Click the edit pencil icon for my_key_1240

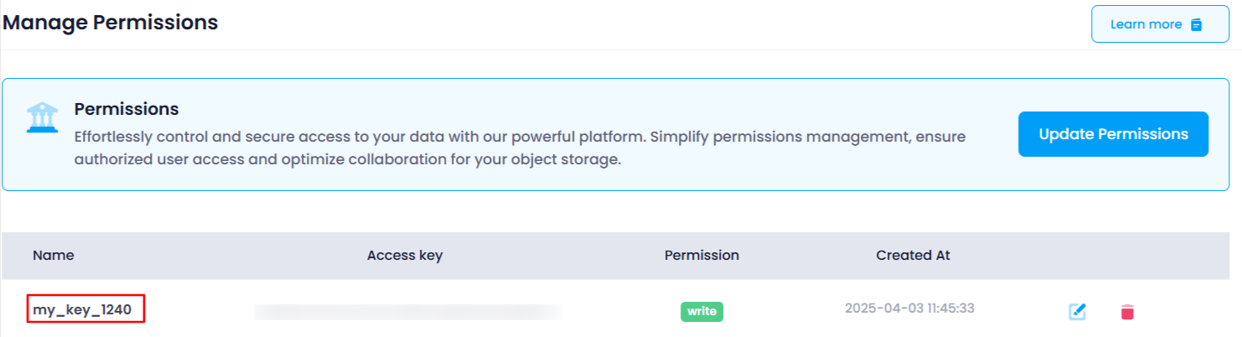click(x=1078, y=312)
